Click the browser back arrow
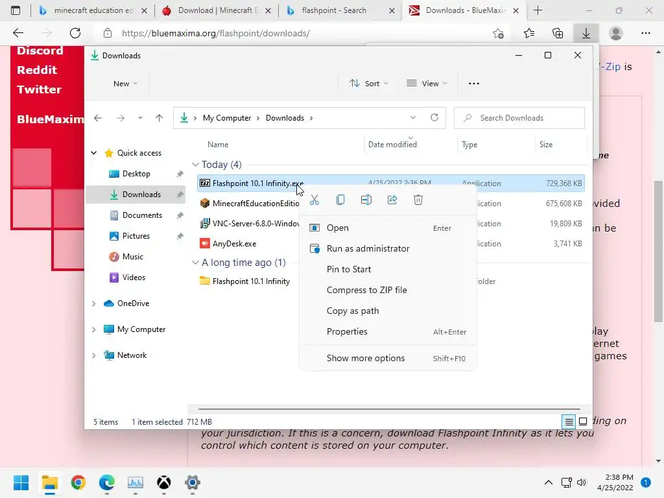Viewport: 664px width, 498px height. [18, 33]
